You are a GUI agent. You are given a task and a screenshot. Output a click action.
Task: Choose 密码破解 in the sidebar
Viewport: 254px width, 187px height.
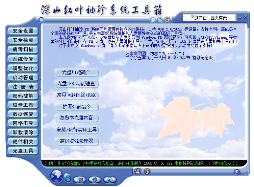23,96
